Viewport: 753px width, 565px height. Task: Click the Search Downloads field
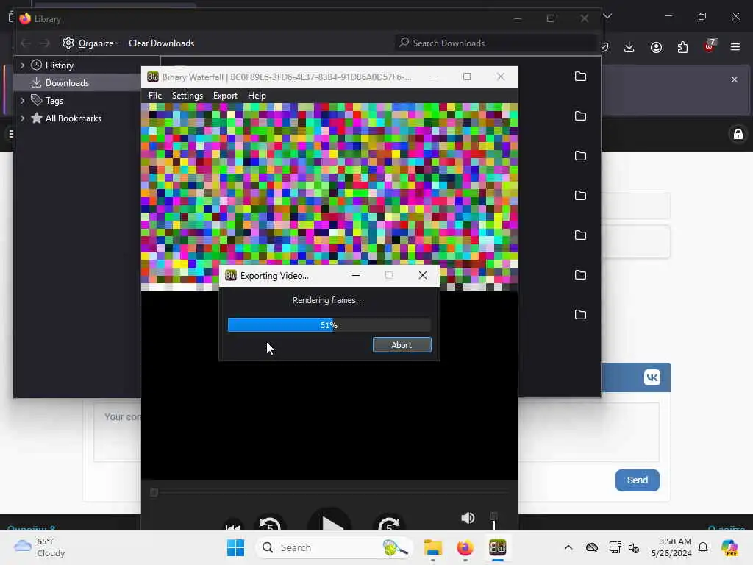pos(495,43)
